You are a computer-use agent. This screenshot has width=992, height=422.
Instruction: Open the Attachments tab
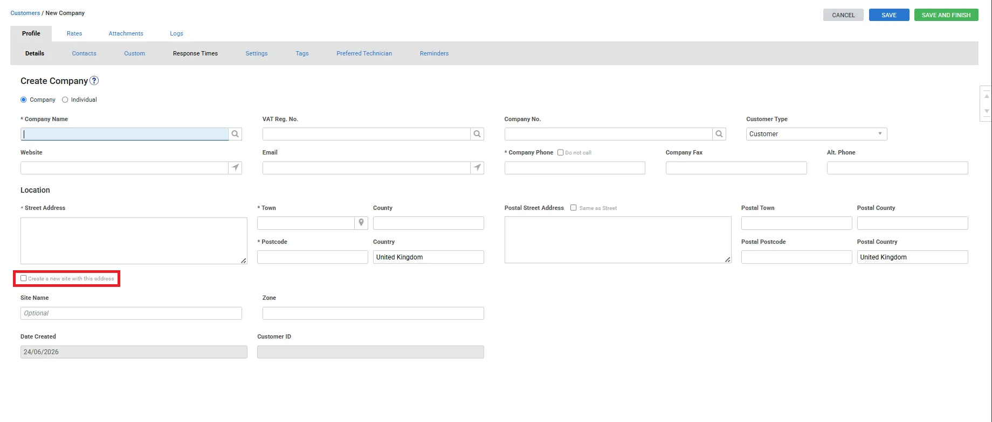pos(126,33)
